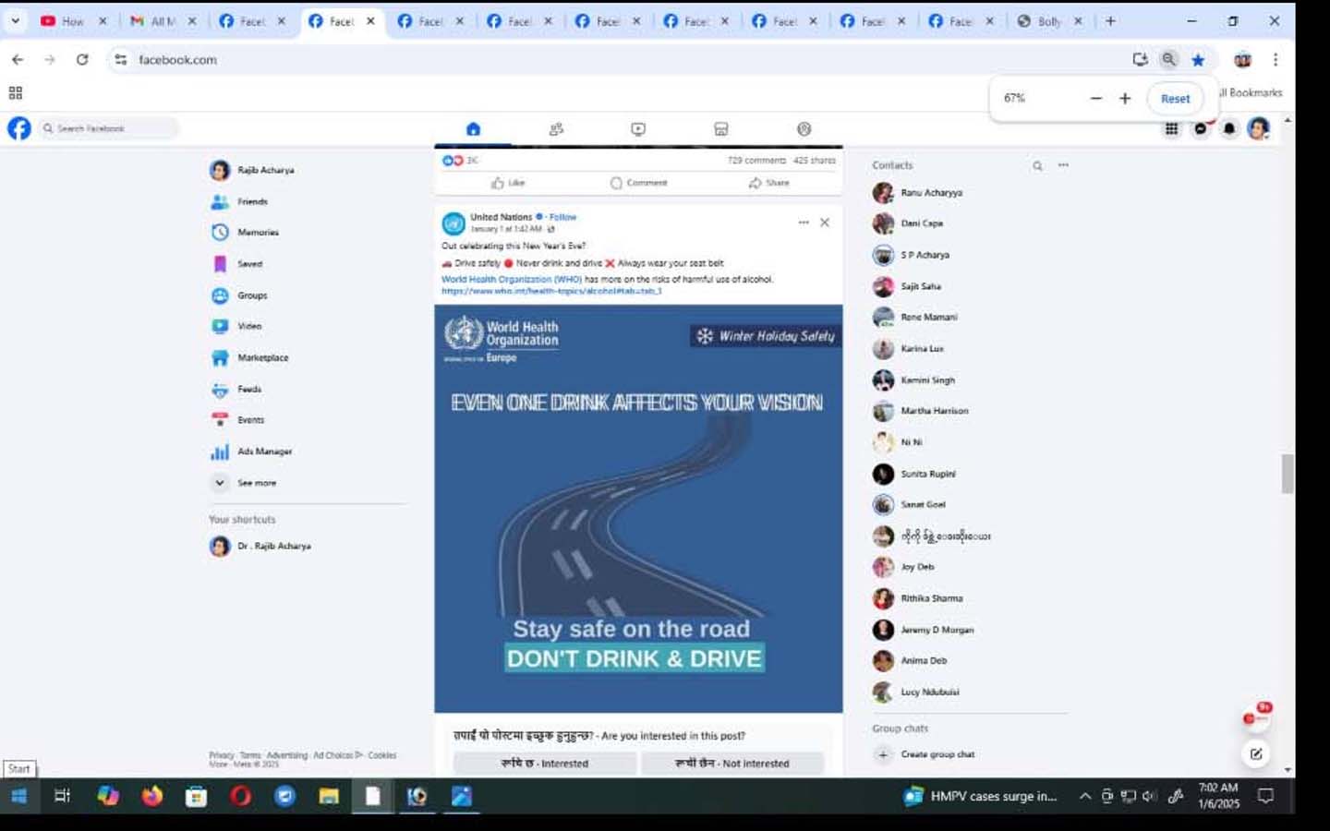Screen dimensions: 1330x831
Task: Reload the page
Action: [x=82, y=59]
